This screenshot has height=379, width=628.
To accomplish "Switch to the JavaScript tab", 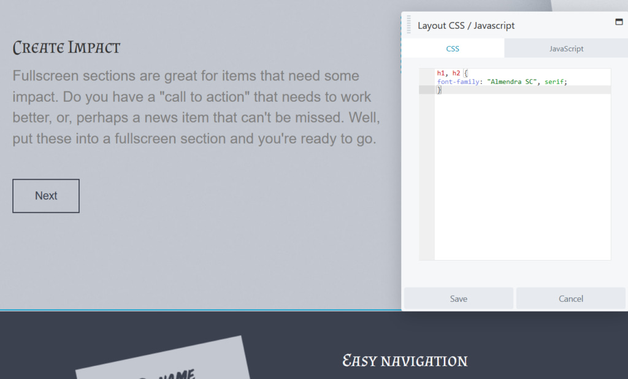I will click(565, 48).
